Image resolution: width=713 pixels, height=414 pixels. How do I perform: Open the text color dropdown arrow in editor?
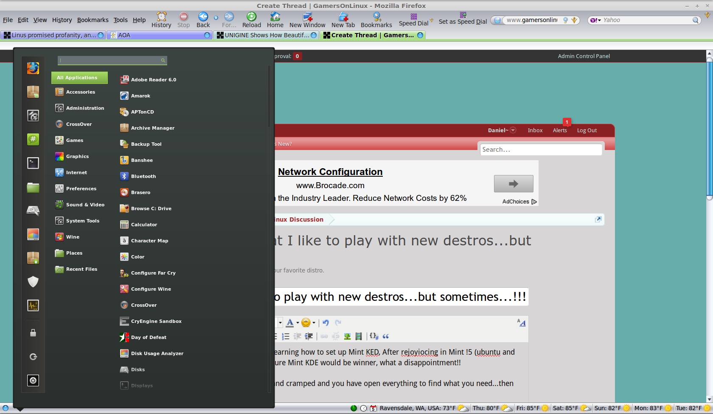pos(298,323)
